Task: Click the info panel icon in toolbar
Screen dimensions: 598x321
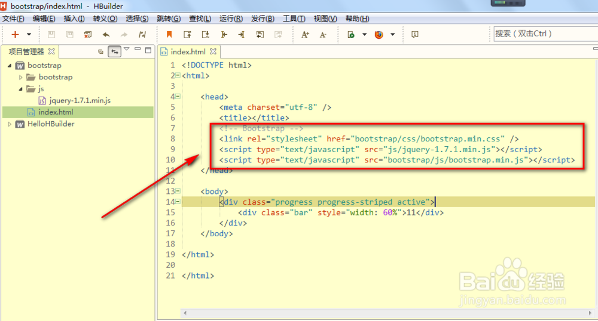Action: (415, 35)
